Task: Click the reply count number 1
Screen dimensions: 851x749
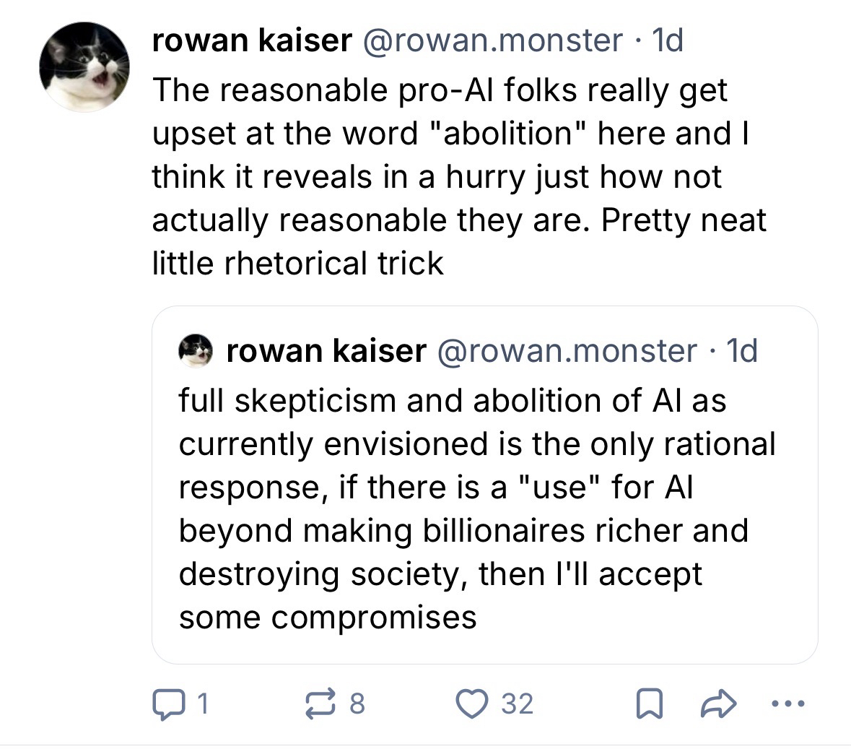Action: 203,703
